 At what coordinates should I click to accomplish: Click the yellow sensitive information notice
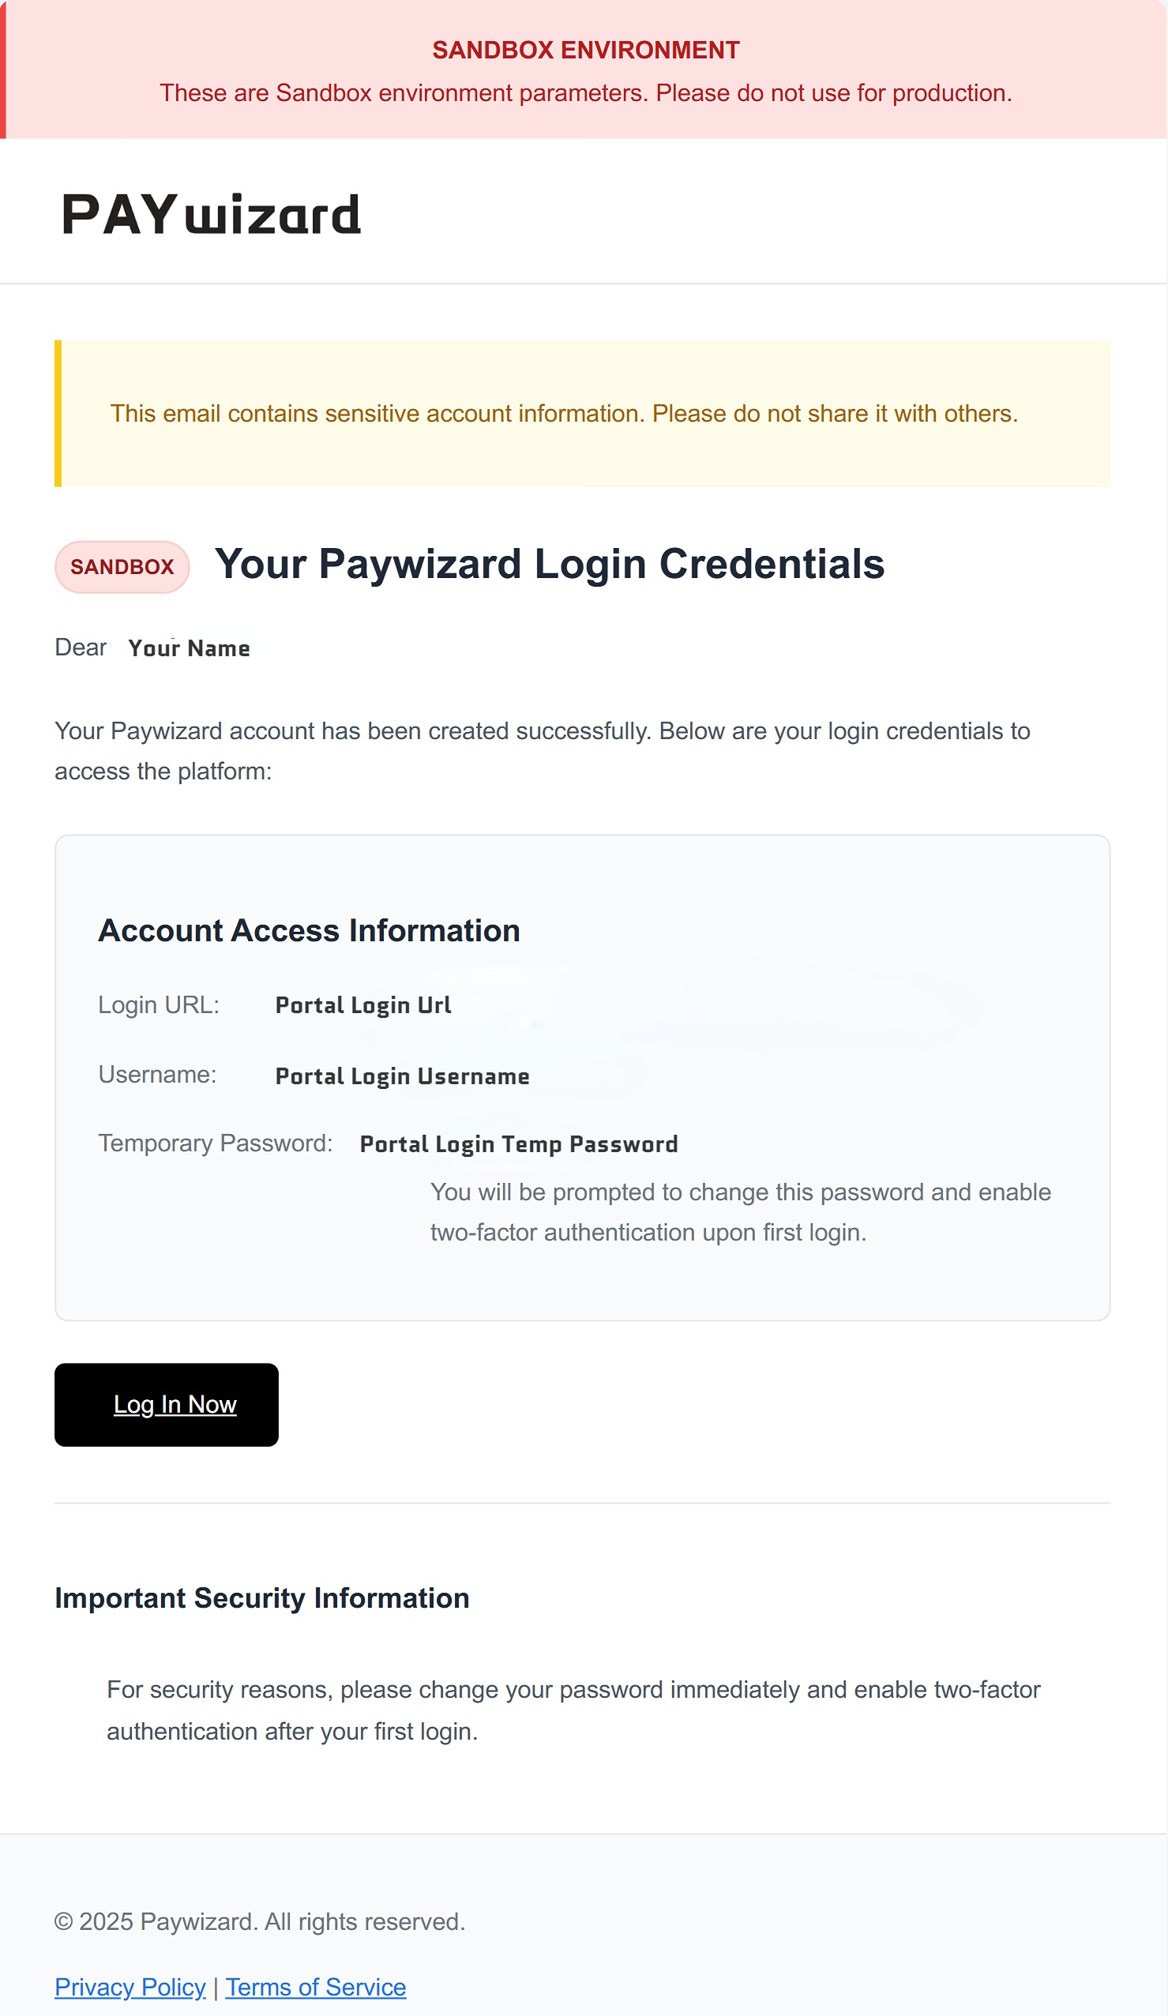point(563,414)
